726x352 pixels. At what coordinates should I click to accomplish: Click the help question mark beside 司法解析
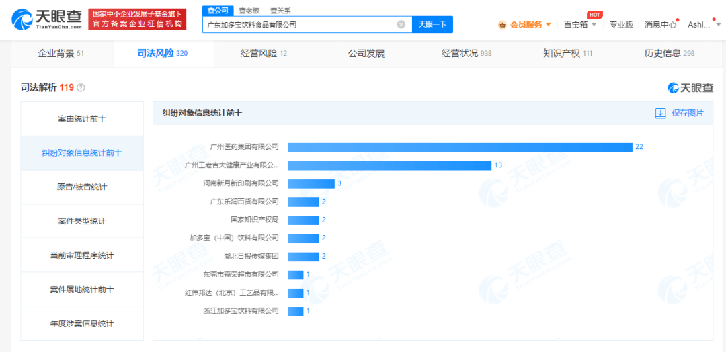(x=81, y=88)
